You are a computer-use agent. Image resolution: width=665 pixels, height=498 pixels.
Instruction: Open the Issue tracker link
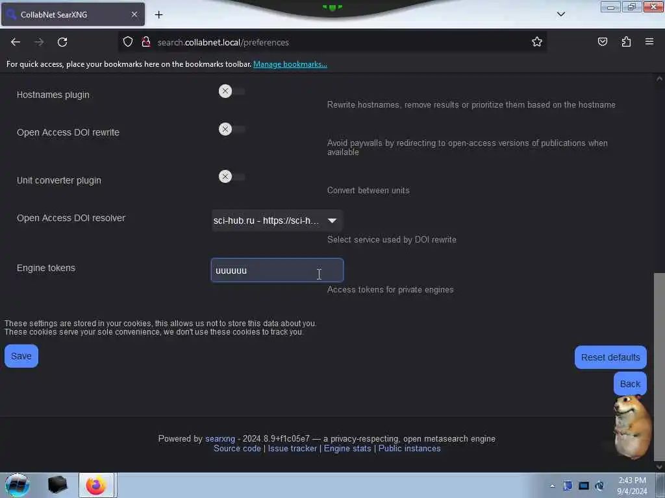click(x=292, y=449)
